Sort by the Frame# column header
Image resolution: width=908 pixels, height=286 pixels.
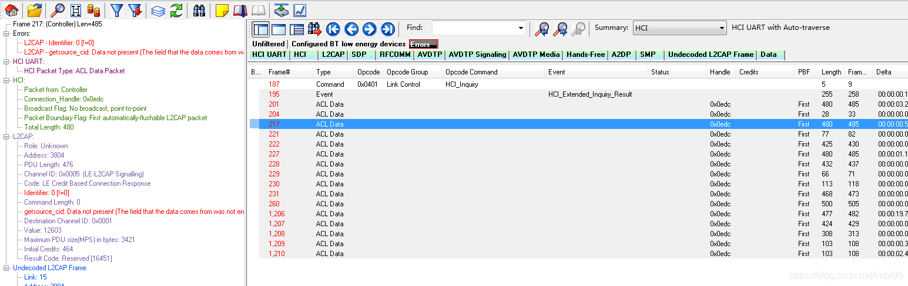pyautogui.click(x=289, y=72)
